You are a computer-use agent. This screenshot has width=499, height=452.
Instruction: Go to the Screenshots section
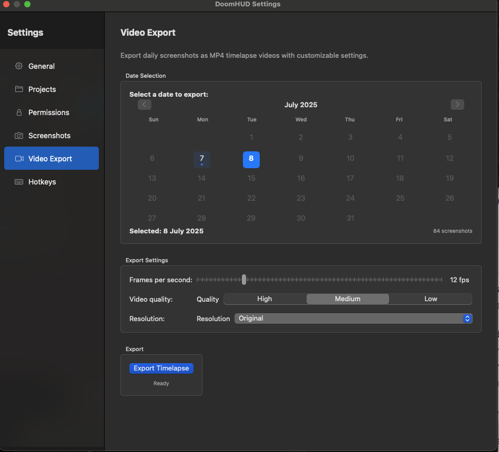pyautogui.click(x=52, y=136)
